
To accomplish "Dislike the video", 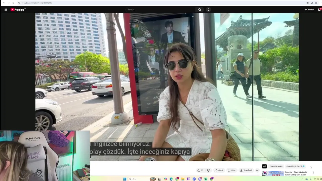I will tap(208, 170).
